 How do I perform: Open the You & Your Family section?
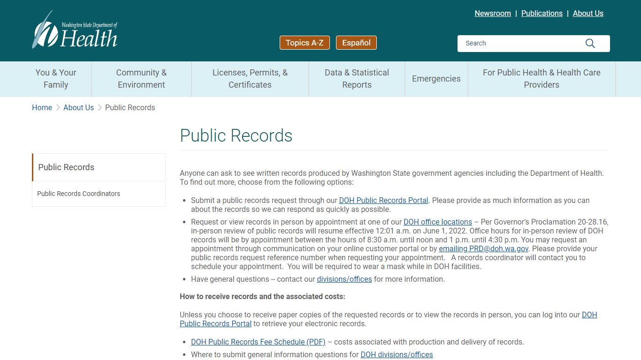pos(55,79)
